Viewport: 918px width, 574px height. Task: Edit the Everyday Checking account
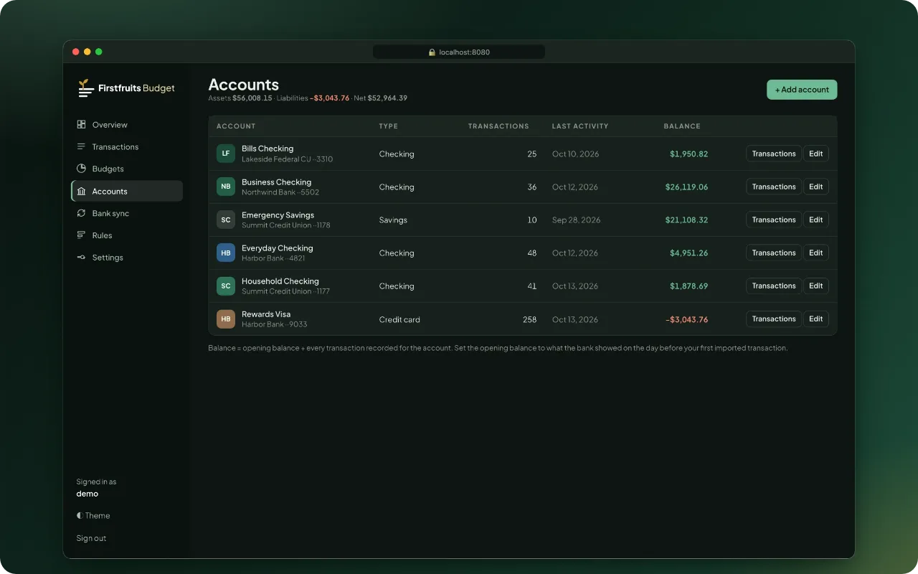point(816,253)
